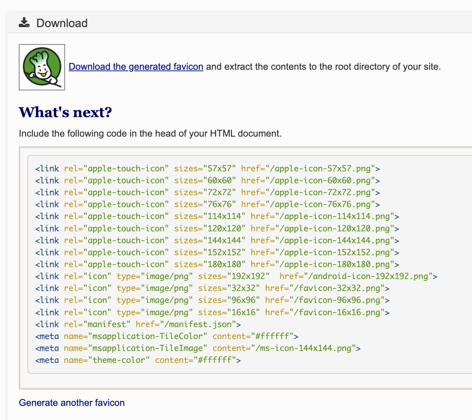
Task: Click the favicon-32x32.png code line
Action: pyautogui.click(x=212, y=288)
